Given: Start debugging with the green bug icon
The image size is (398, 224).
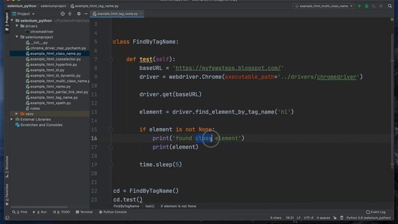Looking at the screenshot, I should coord(366,6).
